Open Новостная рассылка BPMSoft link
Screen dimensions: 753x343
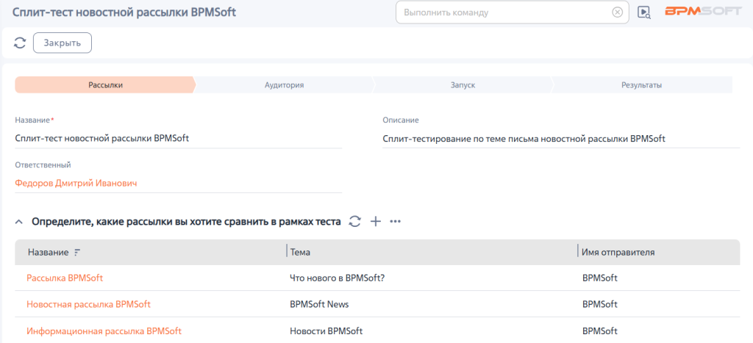pos(88,304)
